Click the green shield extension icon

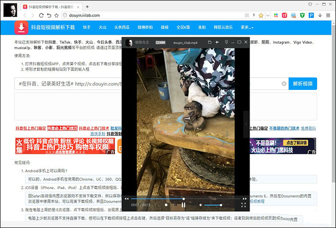(302, 15)
